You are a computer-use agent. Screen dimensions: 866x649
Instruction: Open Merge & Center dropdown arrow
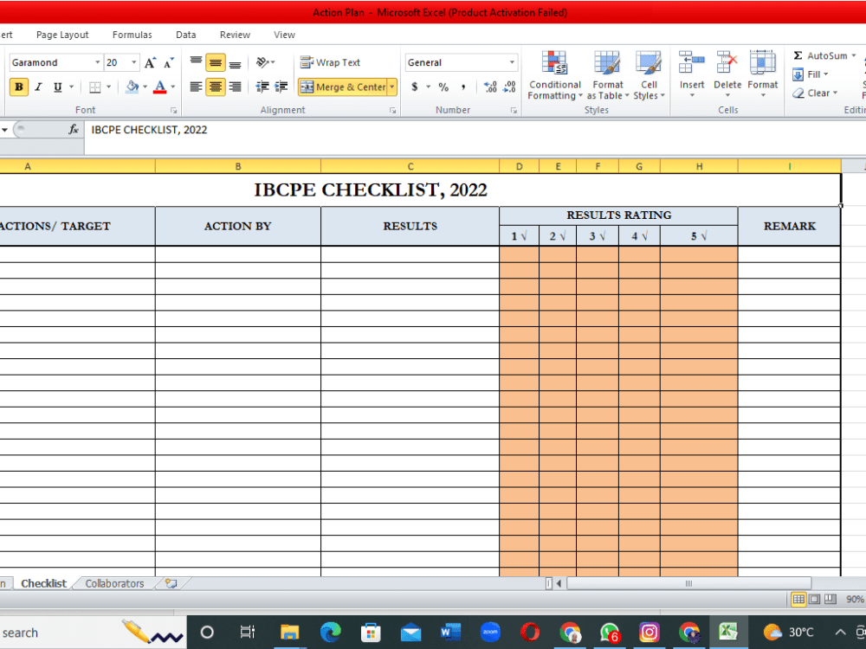[392, 87]
